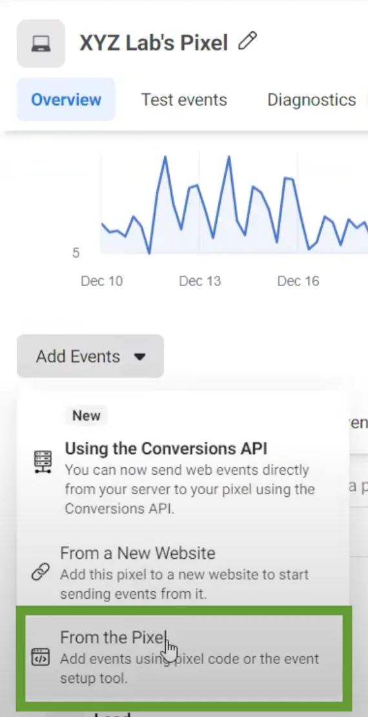Click the Dec 13 date label on chart
The image size is (368, 717).
[199, 281]
